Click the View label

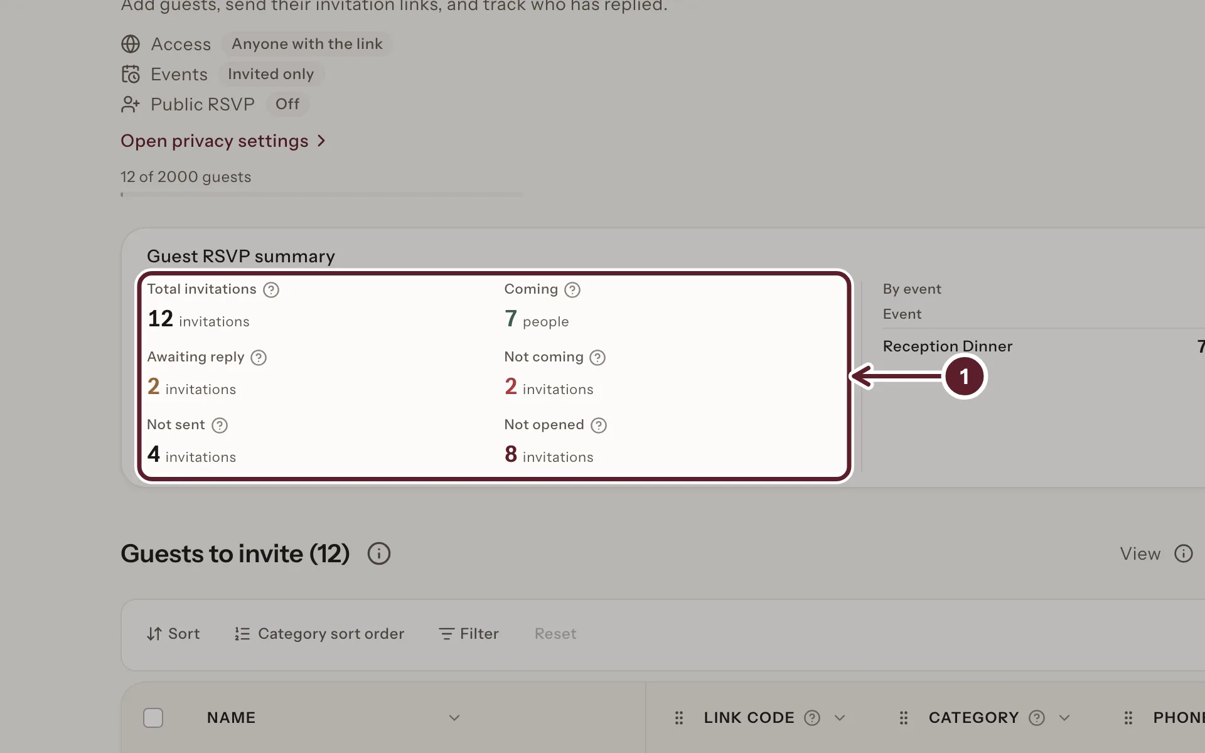click(x=1140, y=553)
